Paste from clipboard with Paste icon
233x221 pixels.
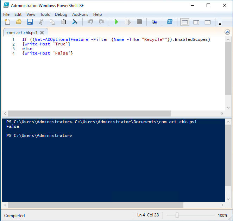(64, 22)
